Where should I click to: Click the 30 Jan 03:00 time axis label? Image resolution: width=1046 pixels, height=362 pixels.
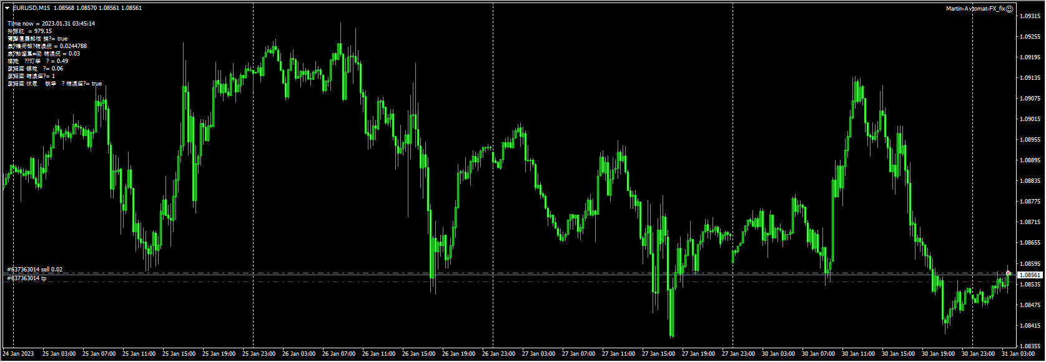779,354
